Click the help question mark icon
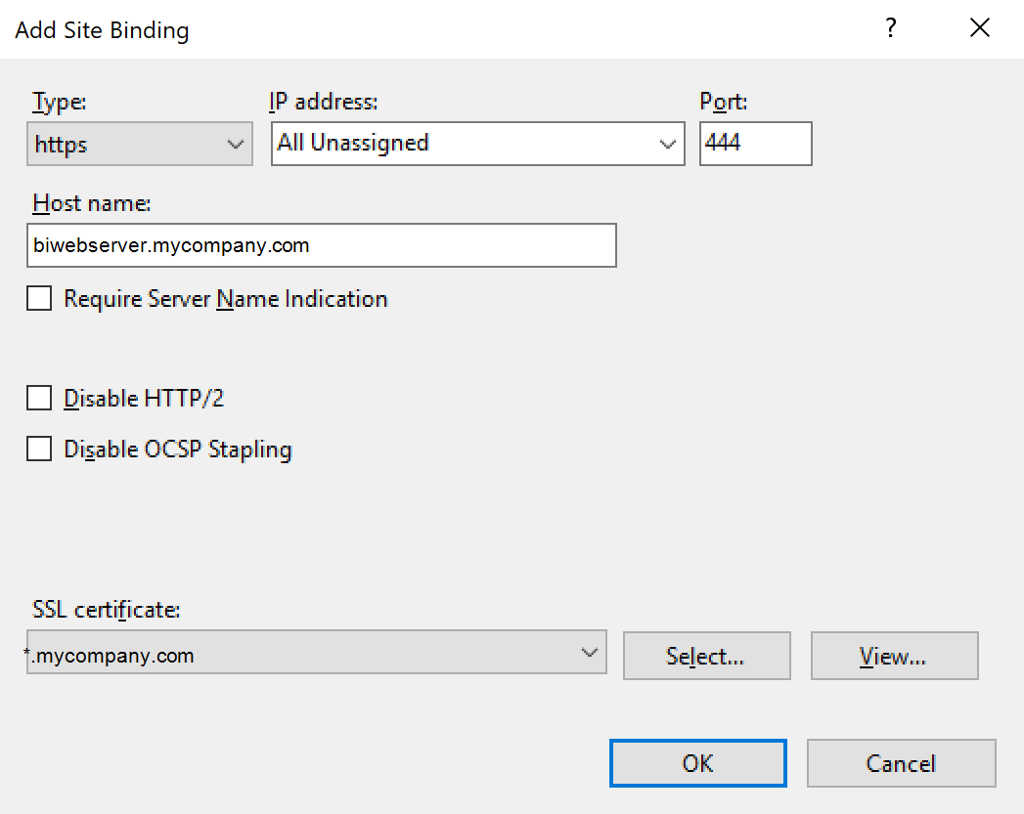Viewport: 1024px width, 814px height. point(890,28)
